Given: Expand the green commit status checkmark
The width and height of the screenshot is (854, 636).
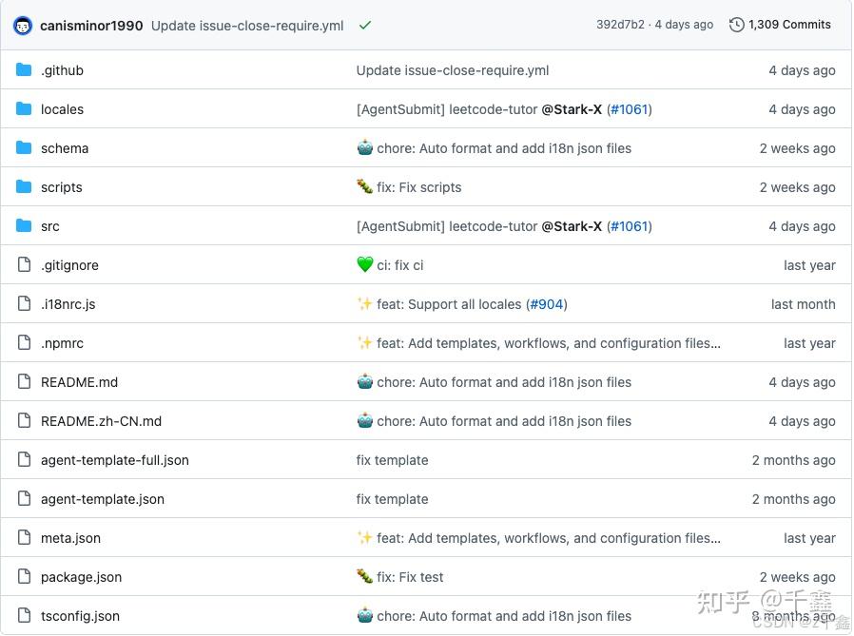Looking at the screenshot, I should click(364, 26).
